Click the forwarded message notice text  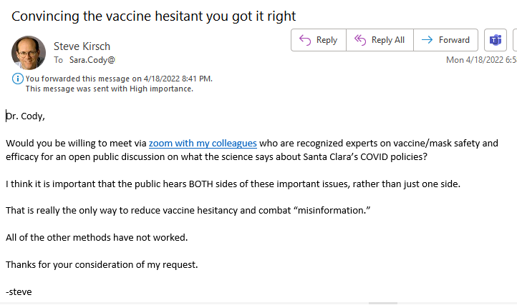click(119, 79)
